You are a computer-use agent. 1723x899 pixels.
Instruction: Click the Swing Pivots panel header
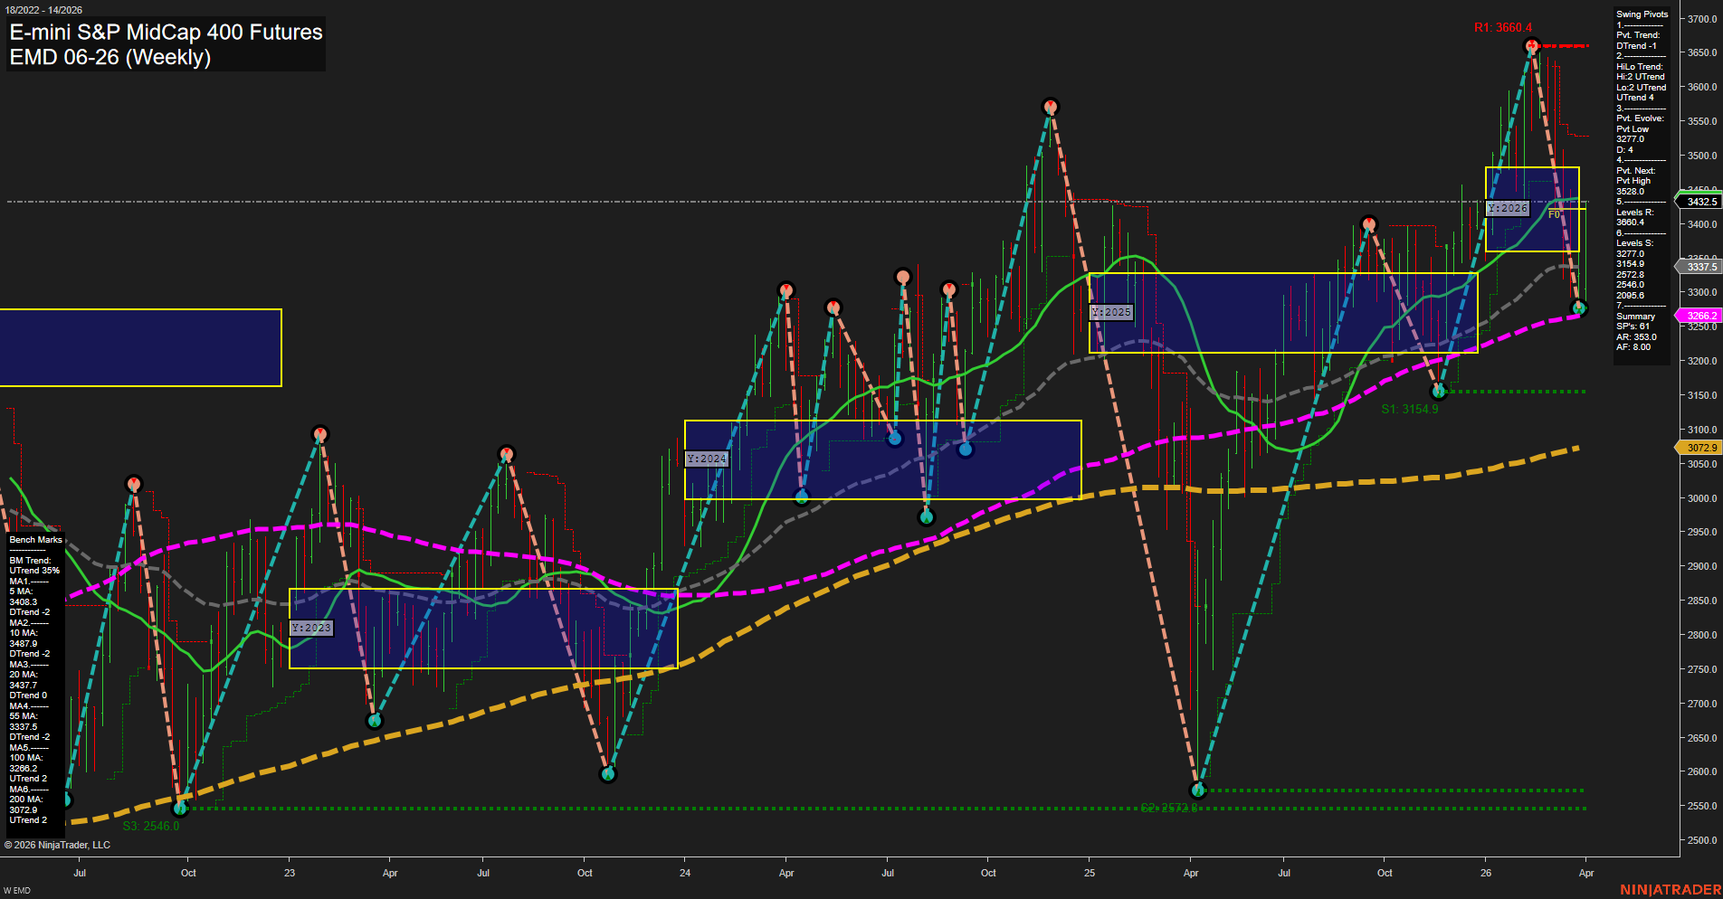(1641, 14)
